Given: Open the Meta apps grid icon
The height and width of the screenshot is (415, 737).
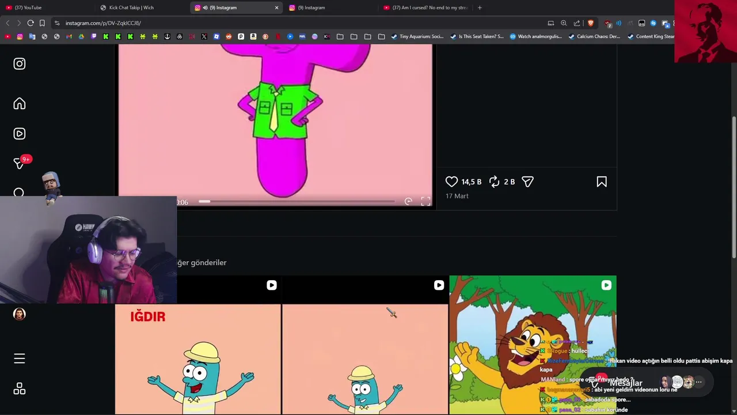Looking at the screenshot, I should pos(20,389).
